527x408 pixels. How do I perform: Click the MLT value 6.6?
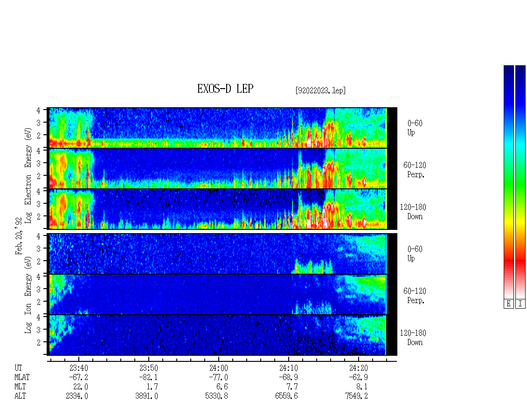(x=222, y=387)
